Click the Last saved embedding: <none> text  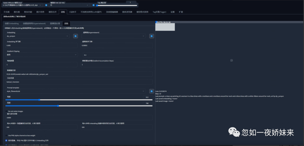click(x=166, y=99)
